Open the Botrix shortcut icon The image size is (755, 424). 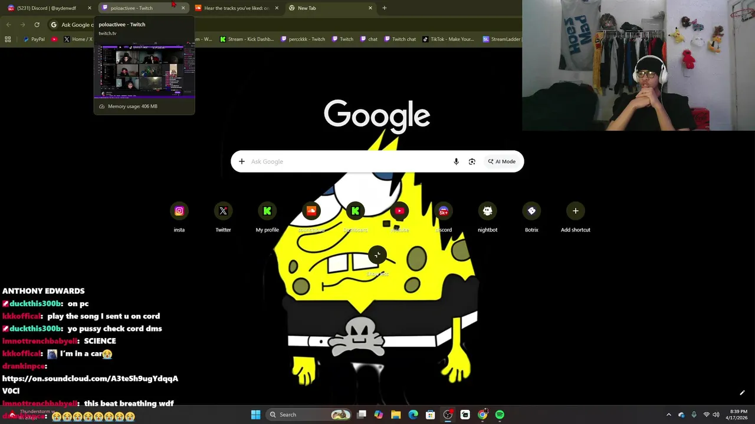tap(531, 211)
